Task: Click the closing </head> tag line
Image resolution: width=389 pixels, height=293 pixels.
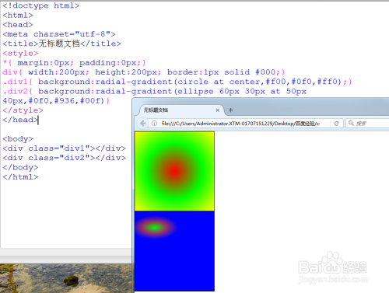Action: point(20,120)
